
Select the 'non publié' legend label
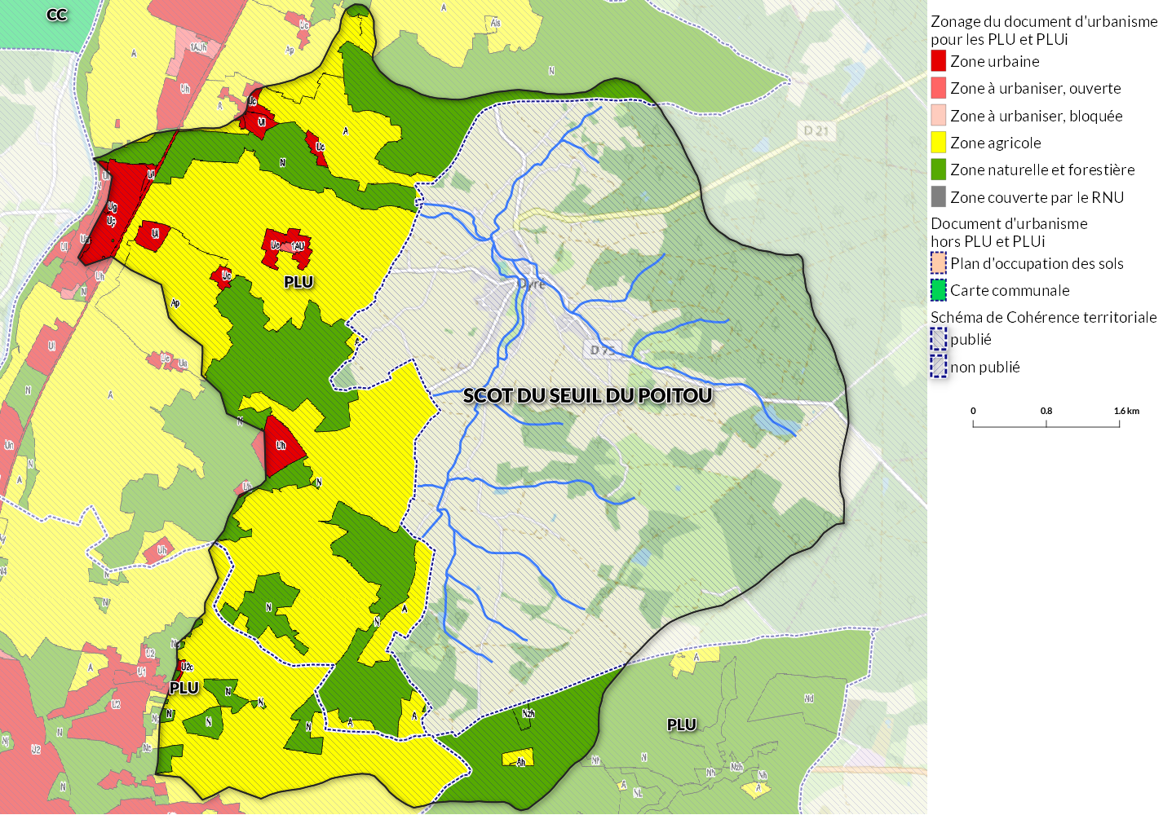tap(985, 368)
